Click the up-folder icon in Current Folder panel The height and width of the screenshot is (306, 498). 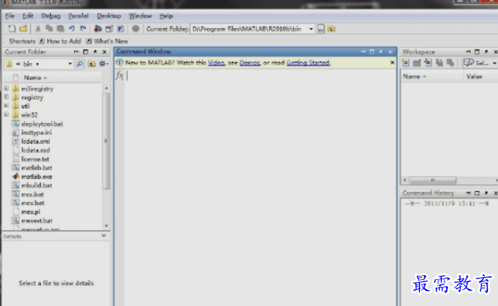[x=91, y=64]
